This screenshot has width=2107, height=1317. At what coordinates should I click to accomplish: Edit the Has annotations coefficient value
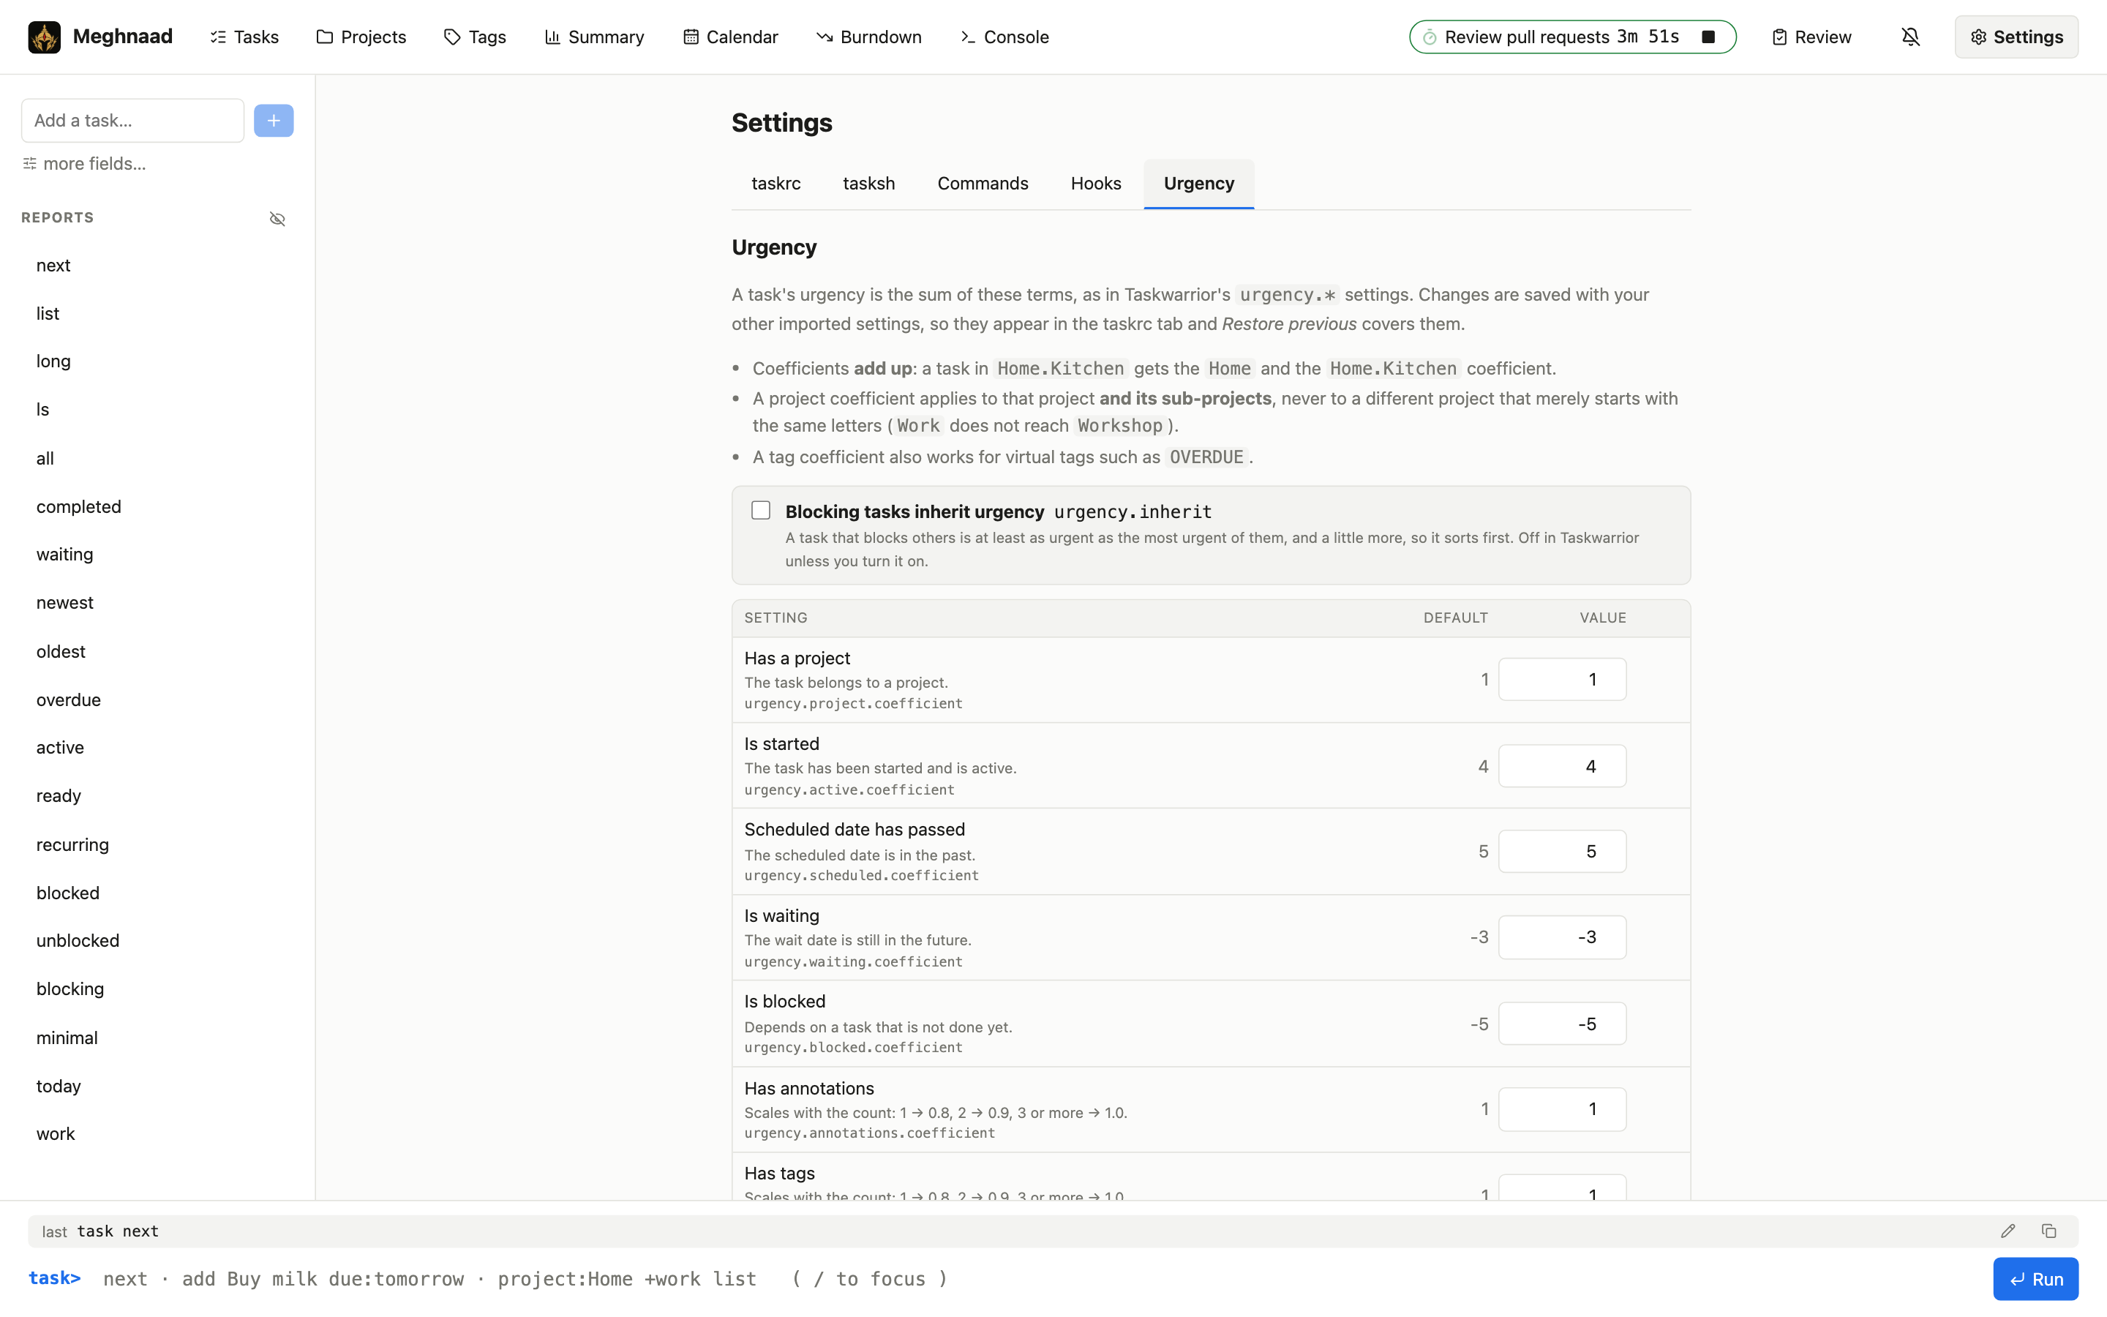(x=1562, y=1108)
